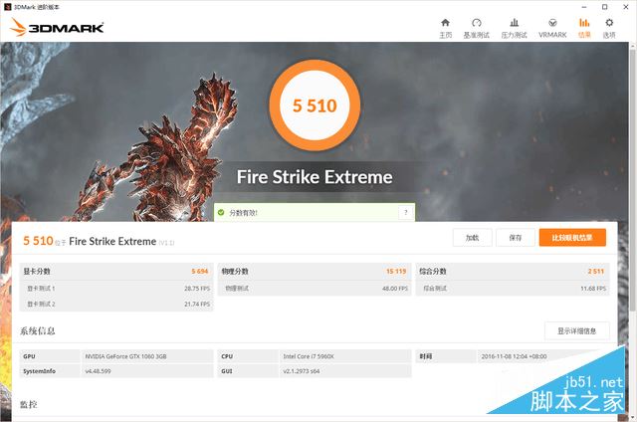Click the 3DMark logo in the header
637x422 pixels.
pyautogui.click(x=58, y=27)
